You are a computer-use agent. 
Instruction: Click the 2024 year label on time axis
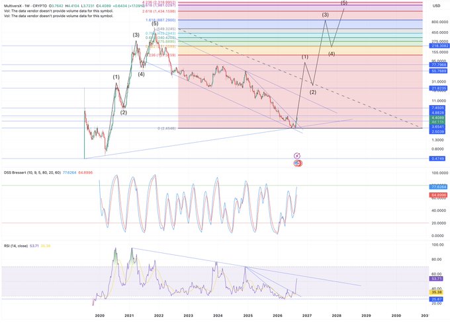tap(218, 316)
